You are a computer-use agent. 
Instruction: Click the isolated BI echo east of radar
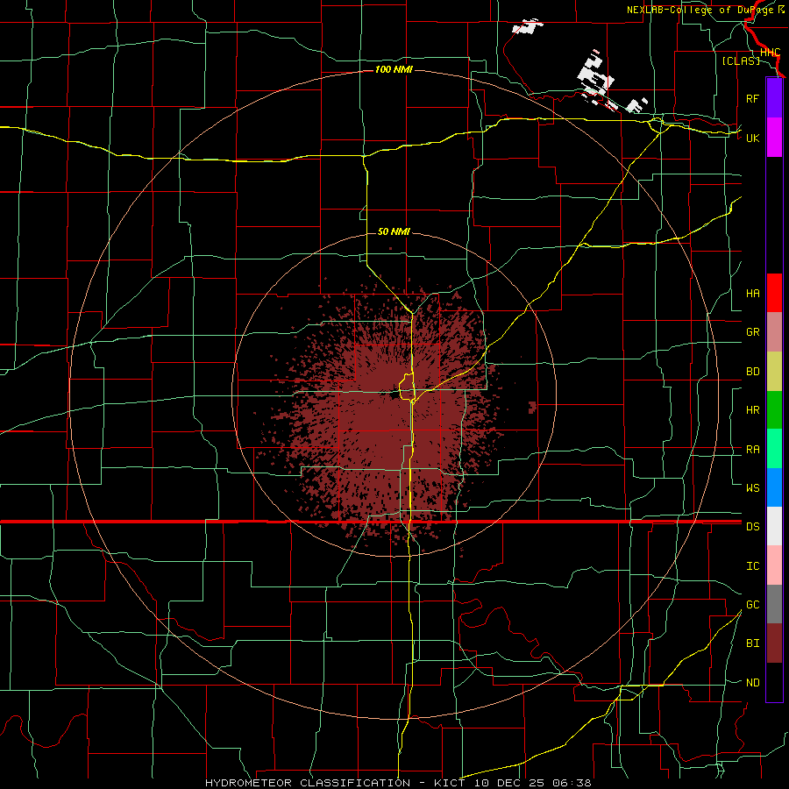click(x=532, y=407)
